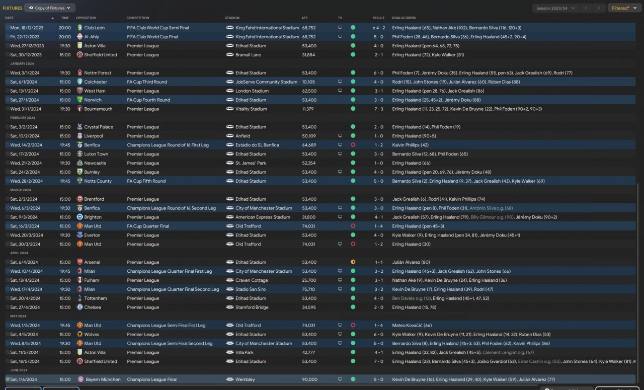644x390 pixels.
Task: Click the TV icon on the Bayern München row
Action: (x=340, y=379)
